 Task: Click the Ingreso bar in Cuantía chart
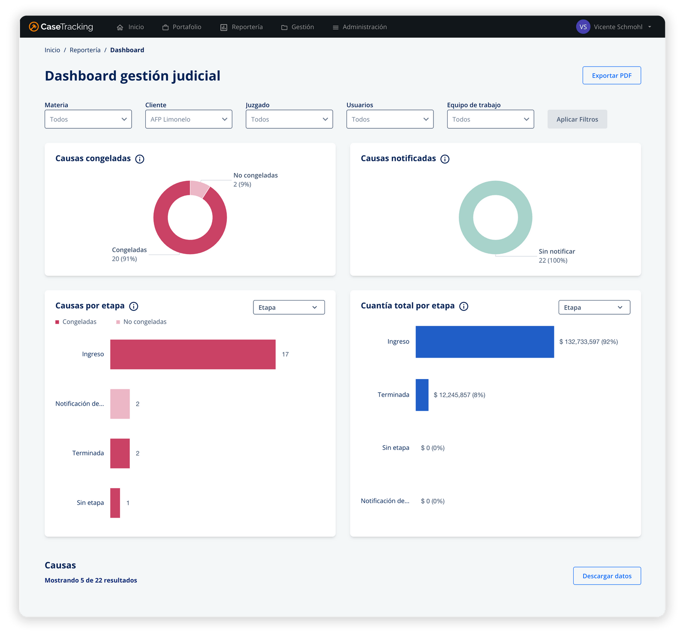coord(484,342)
